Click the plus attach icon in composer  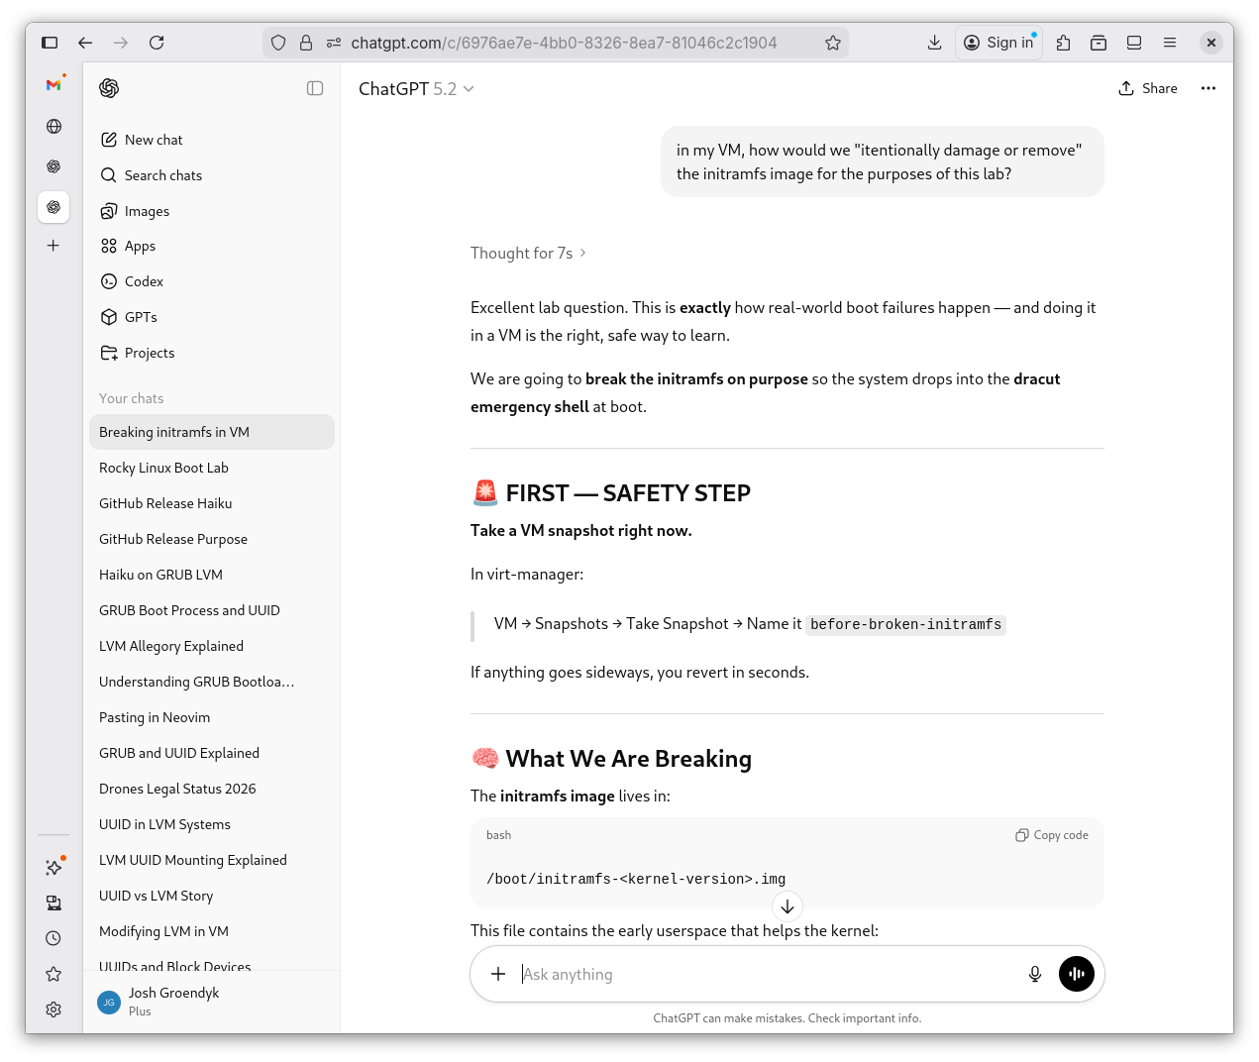pyautogui.click(x=498, y=974)
